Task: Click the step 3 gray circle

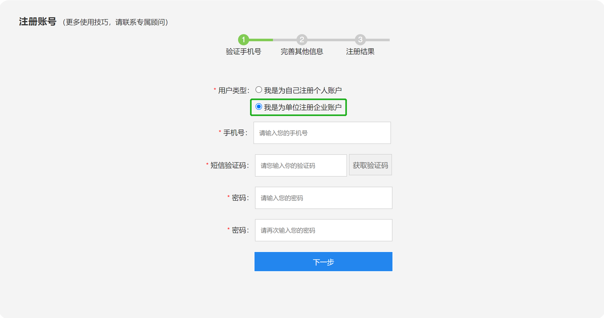Action: [x=360, y=40]
